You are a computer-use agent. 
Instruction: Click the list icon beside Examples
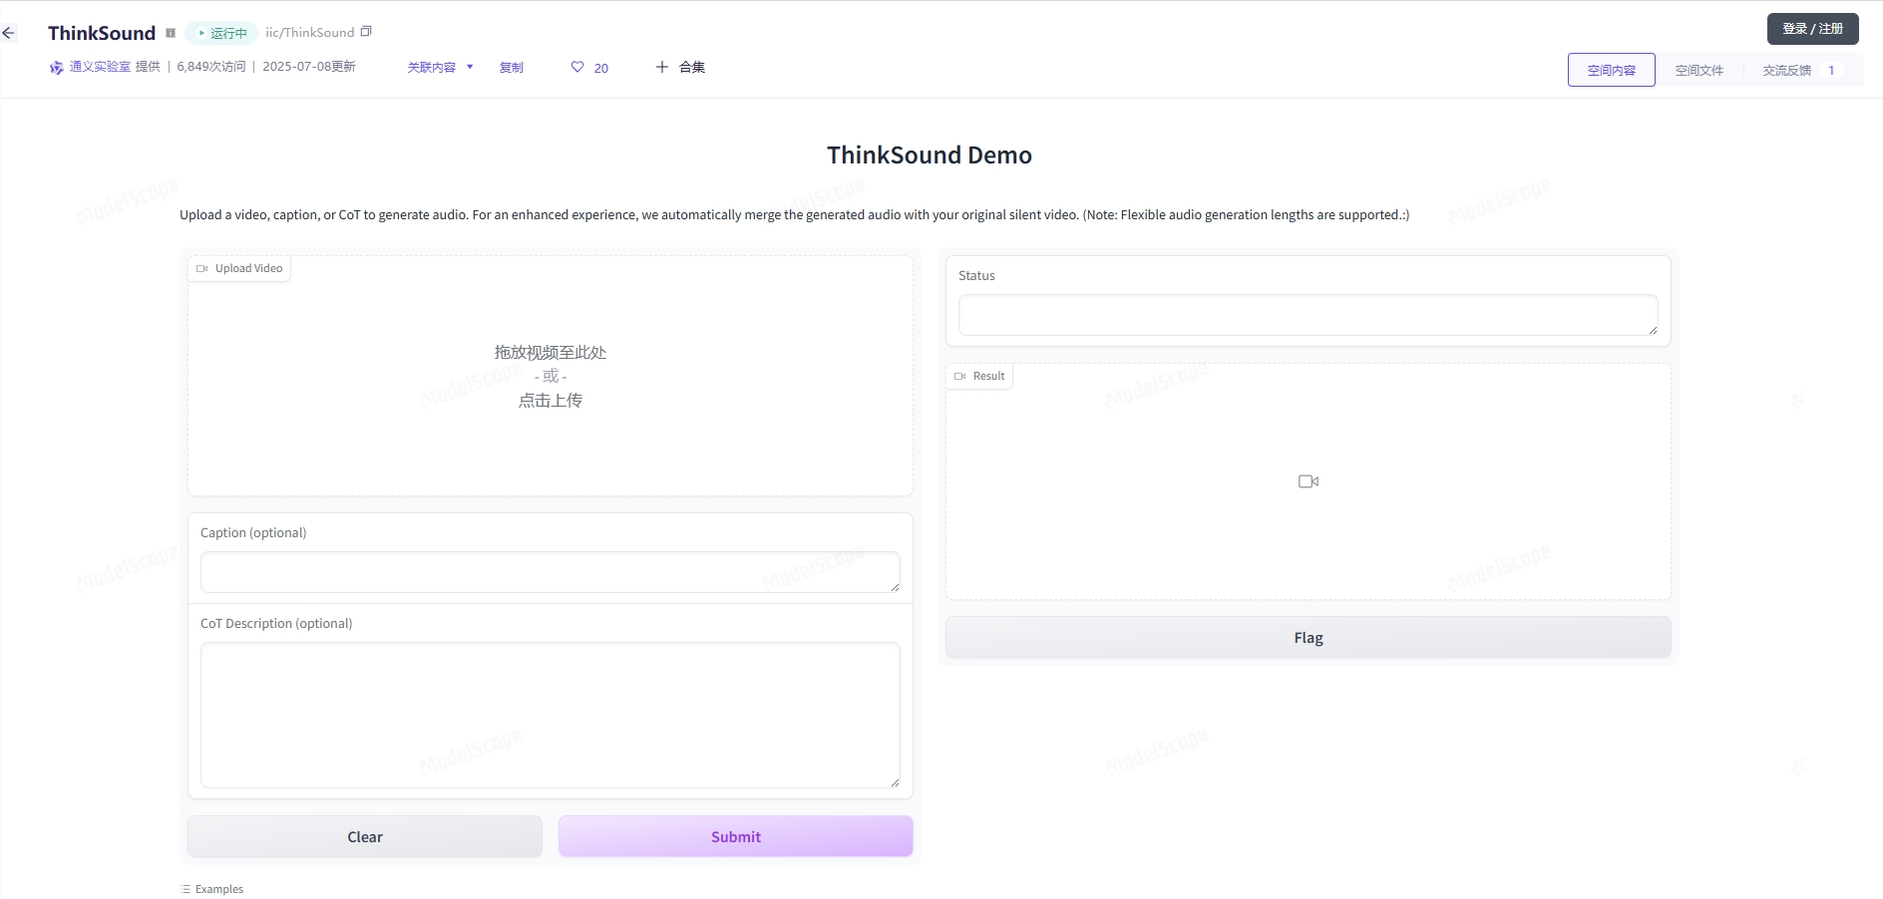(x=185, y=888)
